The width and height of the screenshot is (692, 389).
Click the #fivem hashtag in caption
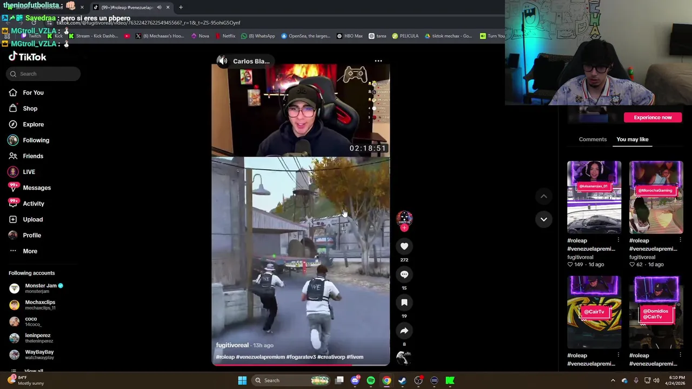click(x=355, y=357)
